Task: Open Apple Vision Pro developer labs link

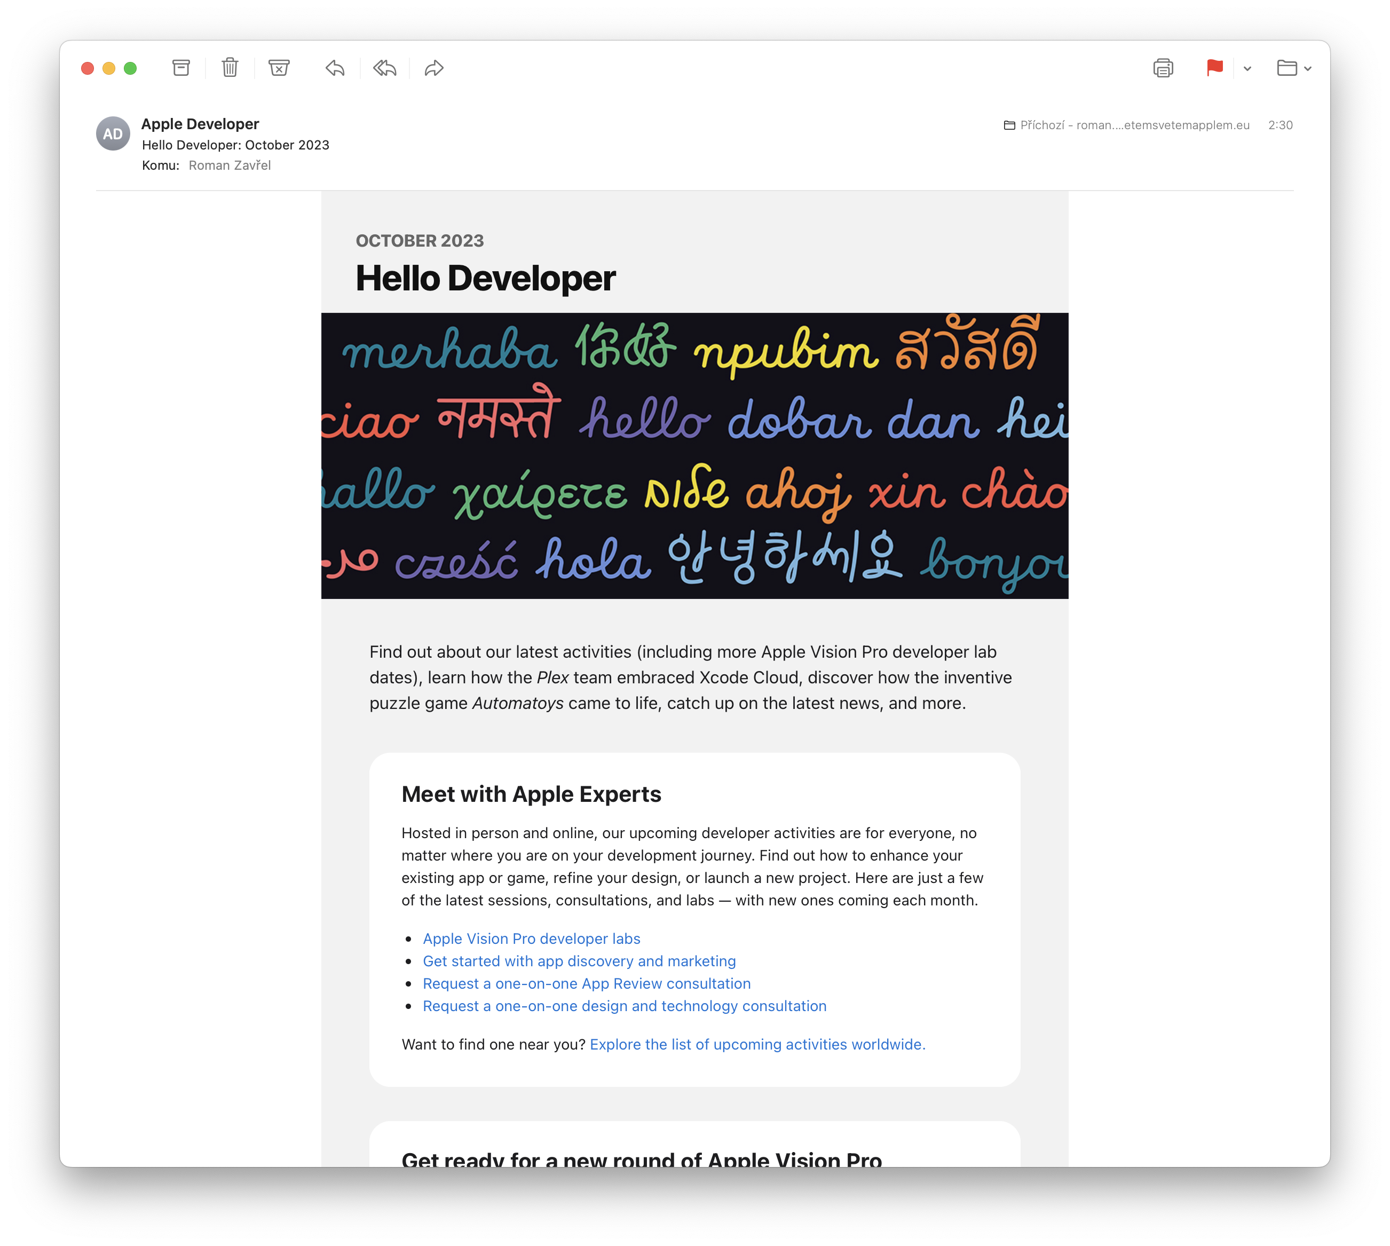Action: tap(531, 939)
